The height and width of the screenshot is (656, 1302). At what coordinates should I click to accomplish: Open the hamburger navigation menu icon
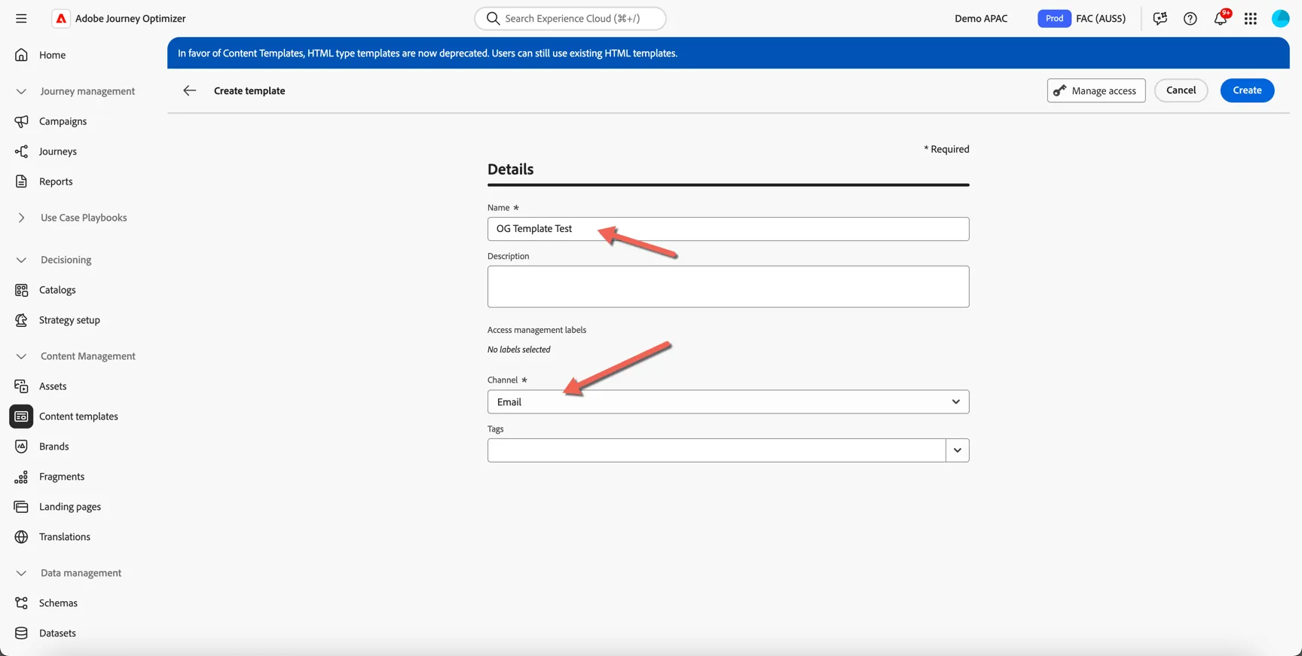[x=21, y=18]
